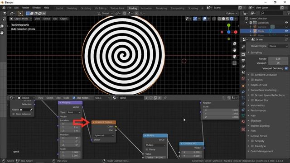Viewport: 290px width, 163px height.
Task: Adjust the Viewport samples field
Action: (x=278, y=63)
